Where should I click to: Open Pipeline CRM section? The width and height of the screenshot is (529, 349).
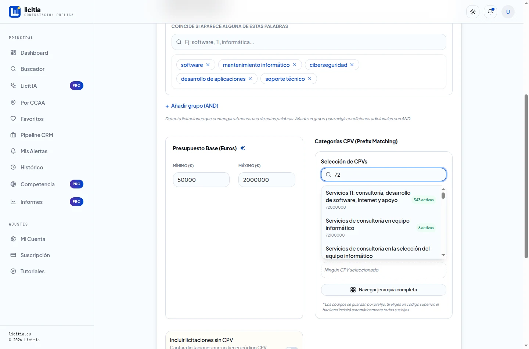pos(47,135)
